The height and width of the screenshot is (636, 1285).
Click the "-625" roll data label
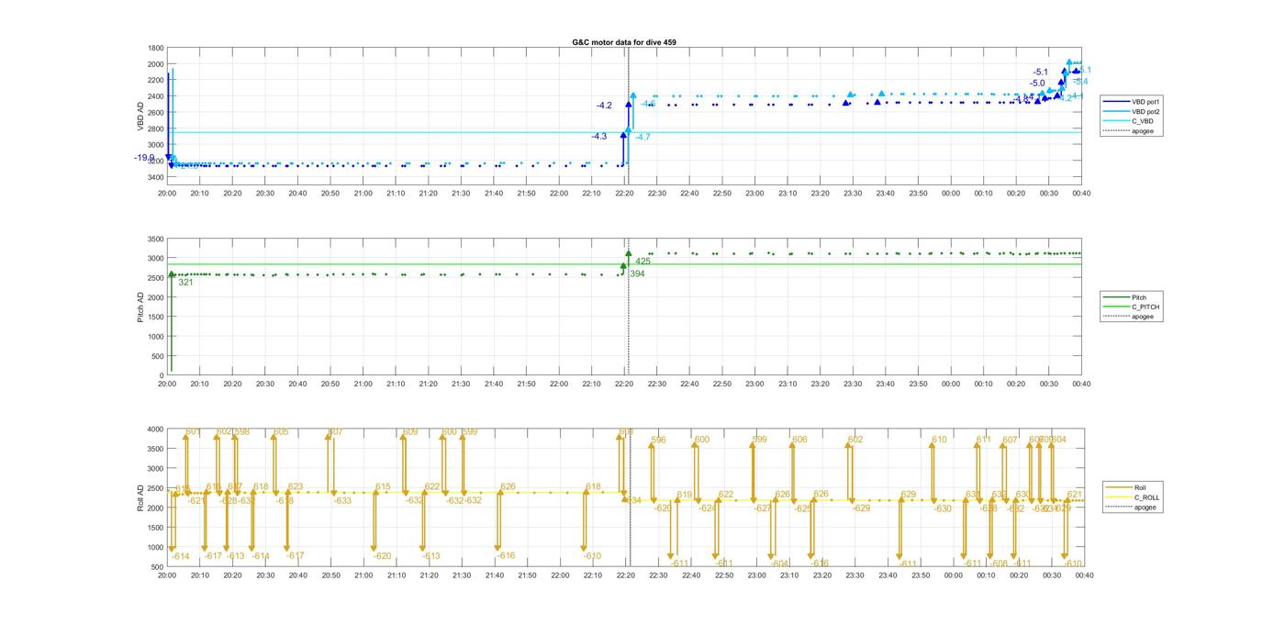(x=803, y=508)
